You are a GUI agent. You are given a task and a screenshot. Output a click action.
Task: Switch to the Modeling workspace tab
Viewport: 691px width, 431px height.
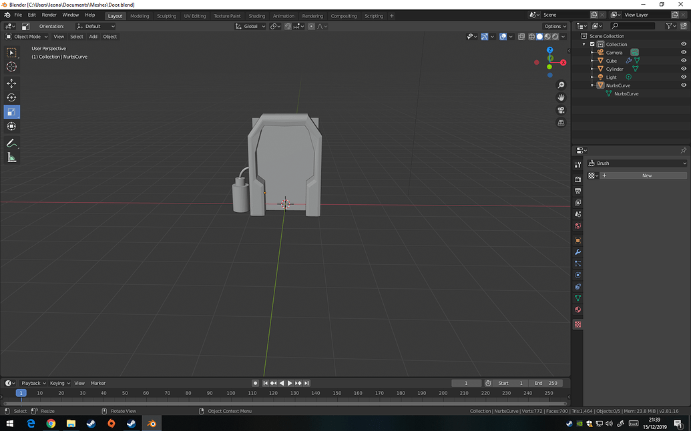pos(140,16)
